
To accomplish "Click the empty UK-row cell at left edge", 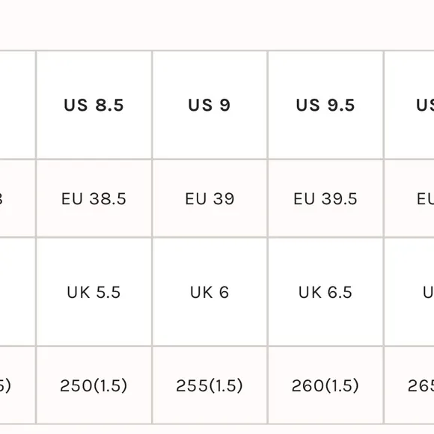I will (17, 292).
